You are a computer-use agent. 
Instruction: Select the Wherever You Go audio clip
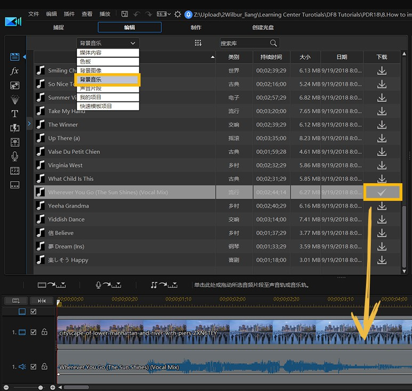tap(235, 366)
